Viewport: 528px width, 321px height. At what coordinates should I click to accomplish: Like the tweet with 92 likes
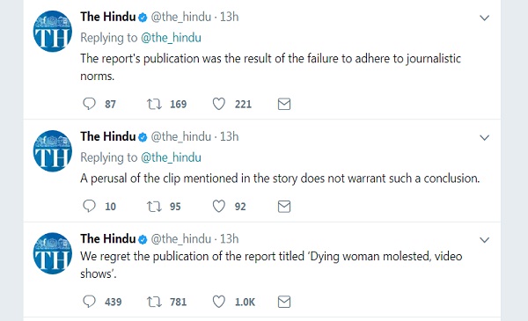pos(219,206)
